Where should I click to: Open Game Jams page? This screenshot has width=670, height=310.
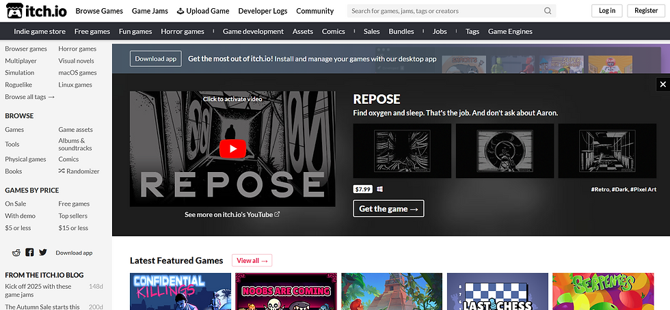(150, 11)
